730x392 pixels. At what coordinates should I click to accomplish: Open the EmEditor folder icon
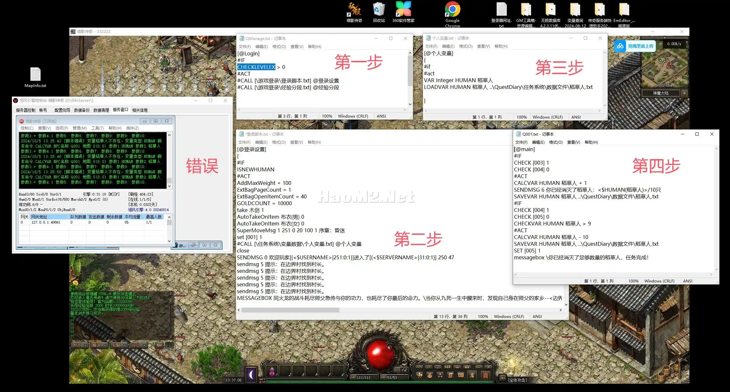[624, 14]
